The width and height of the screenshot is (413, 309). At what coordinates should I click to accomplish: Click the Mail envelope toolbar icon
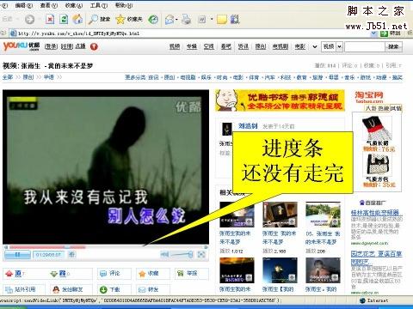tap(170, 20)
